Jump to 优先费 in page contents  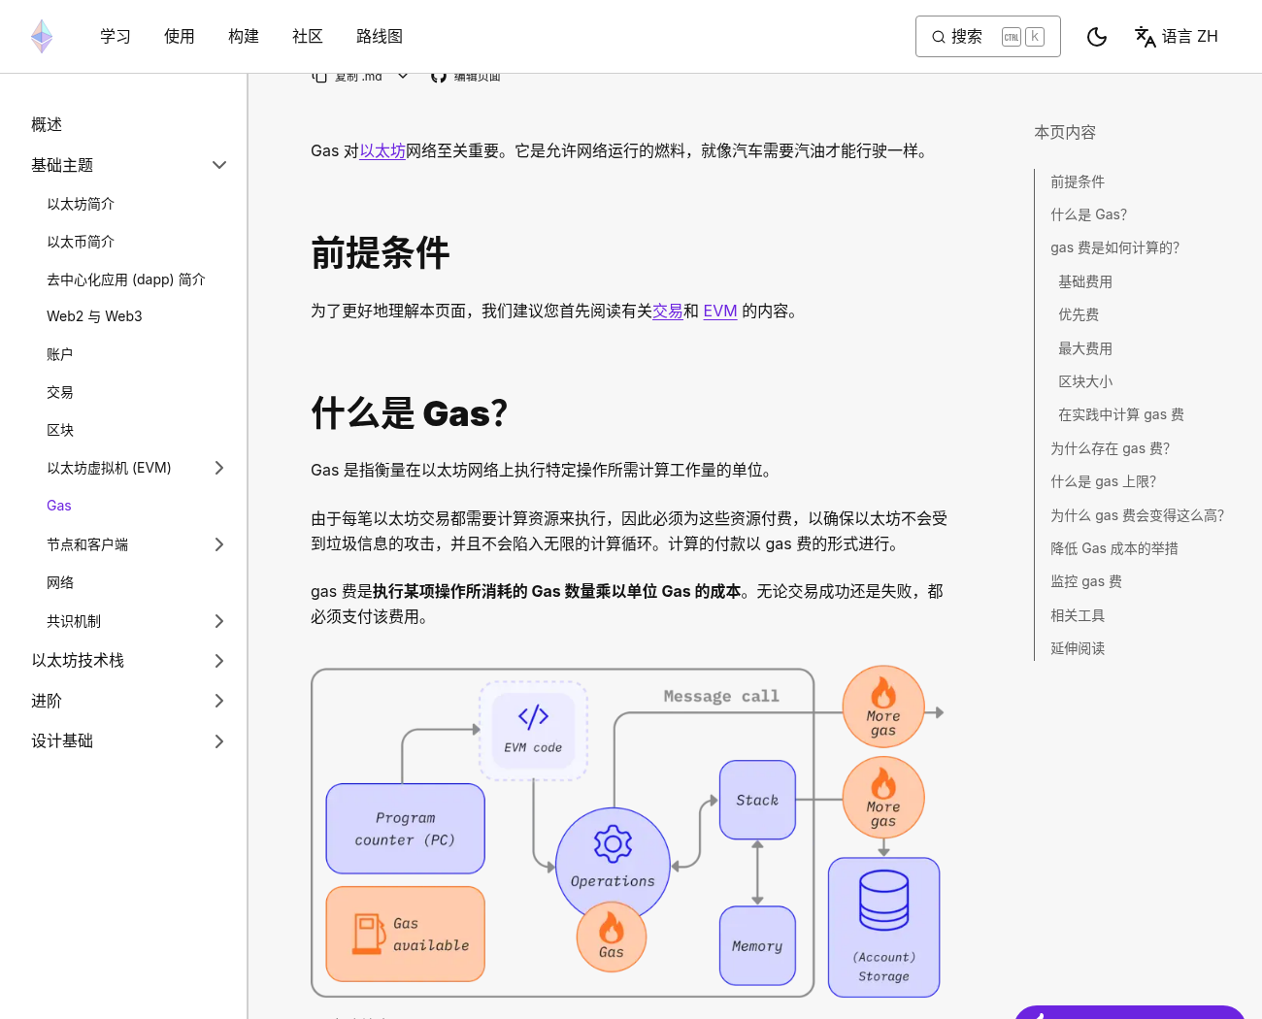click(x=1079, y=314)
